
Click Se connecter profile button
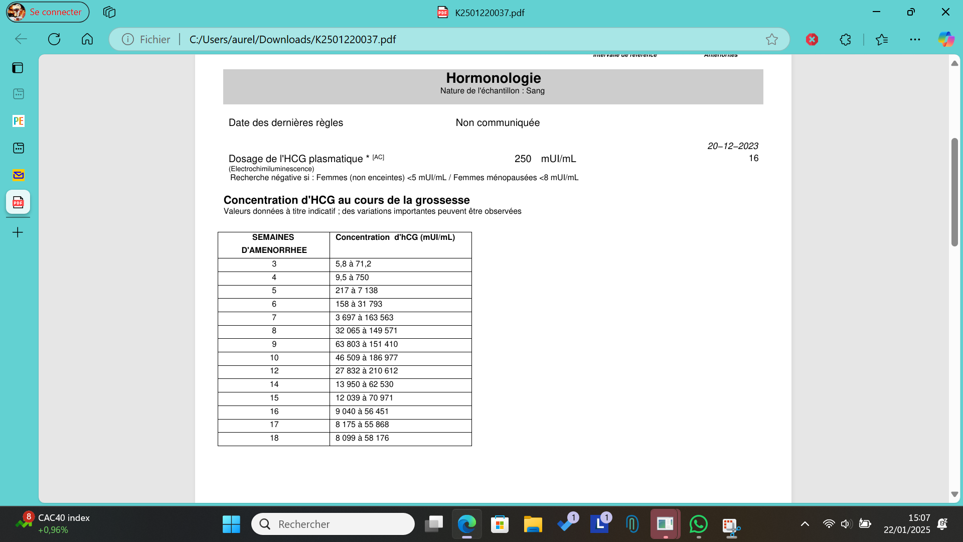tap(48, 12)
